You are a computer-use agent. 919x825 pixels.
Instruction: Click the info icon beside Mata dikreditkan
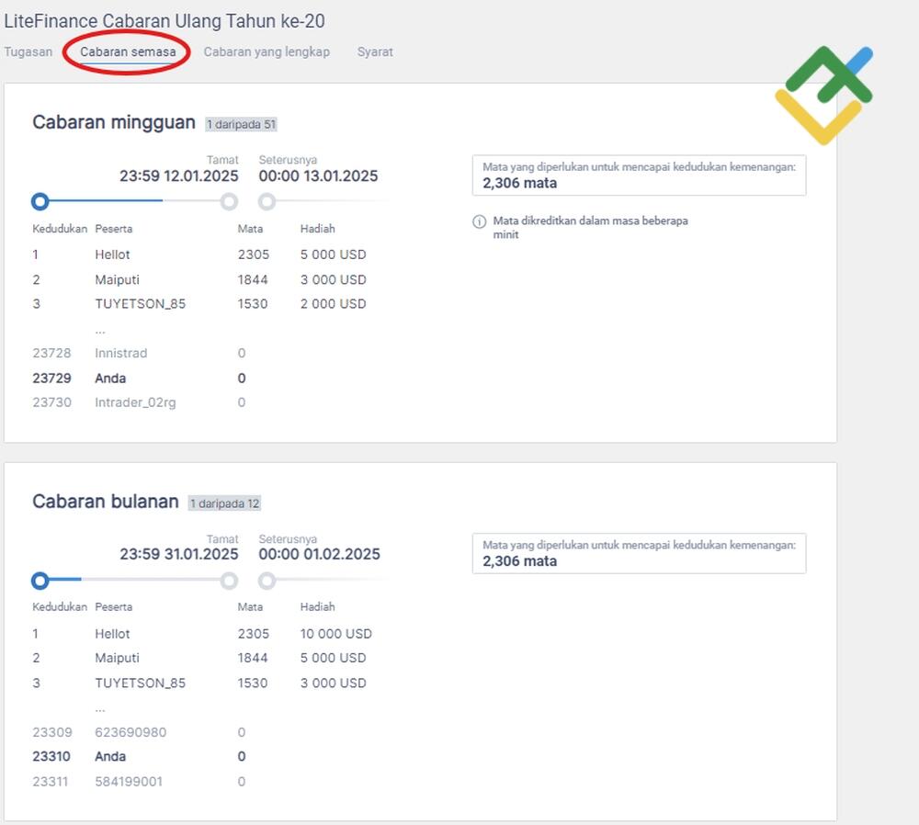coord(480,221)
